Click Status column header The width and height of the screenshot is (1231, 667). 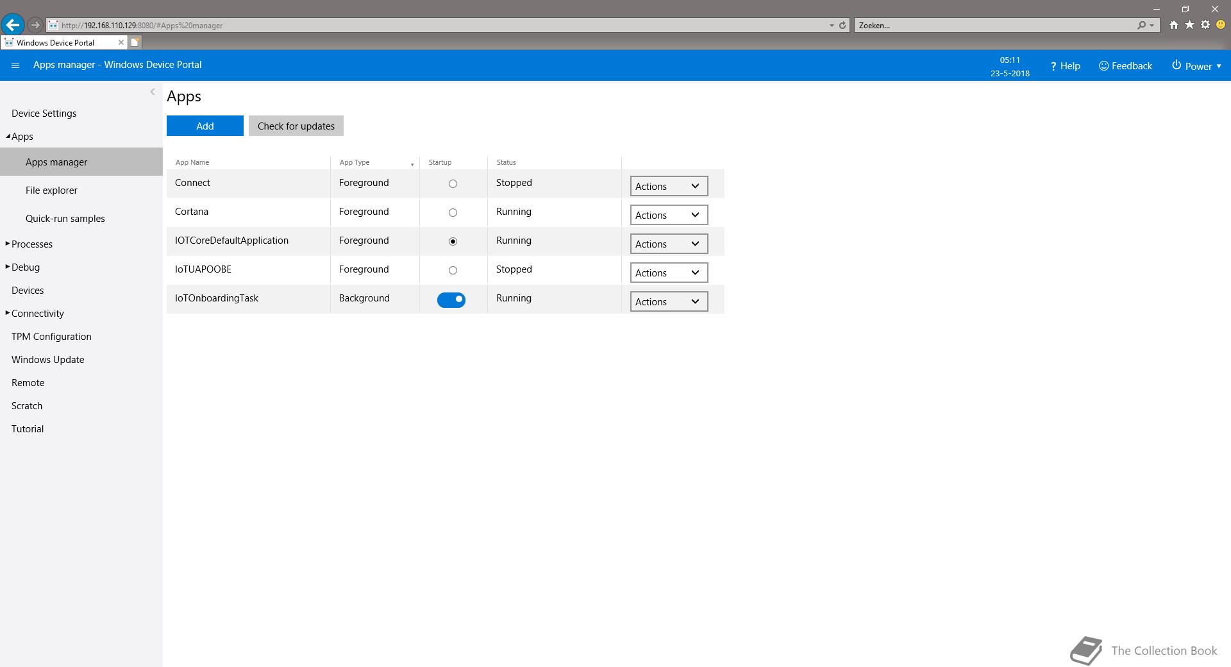[506, 162]
